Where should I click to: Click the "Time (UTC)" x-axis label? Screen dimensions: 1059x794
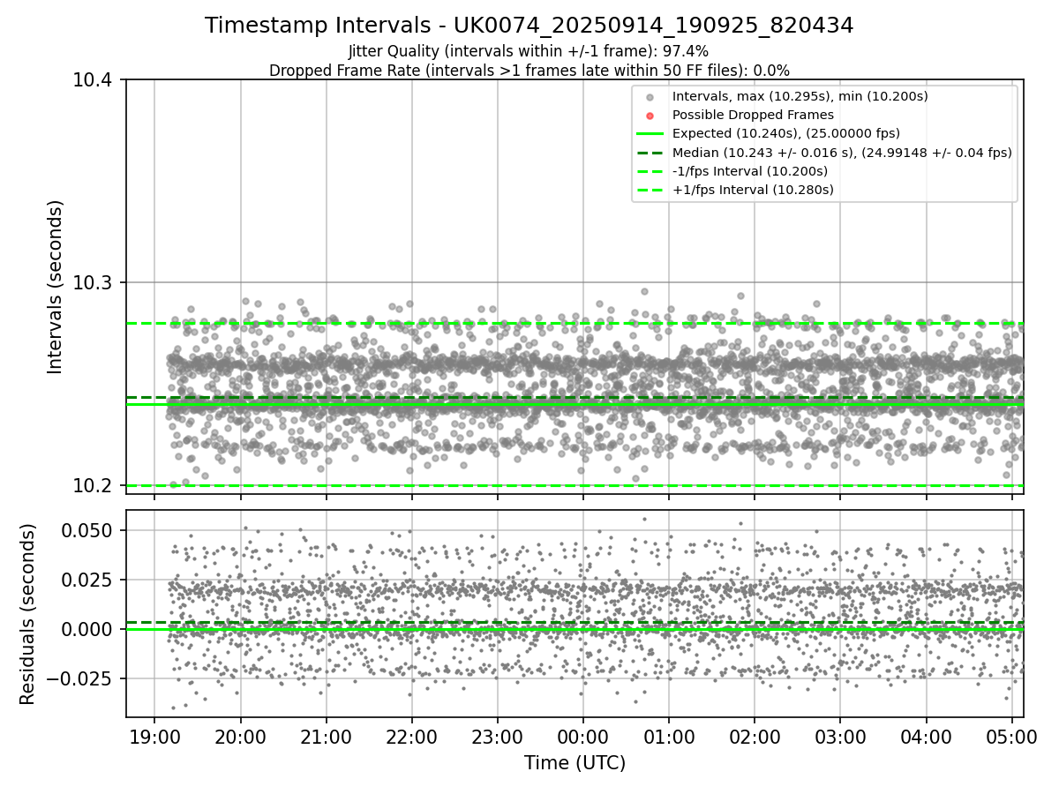tap(575, 763)
